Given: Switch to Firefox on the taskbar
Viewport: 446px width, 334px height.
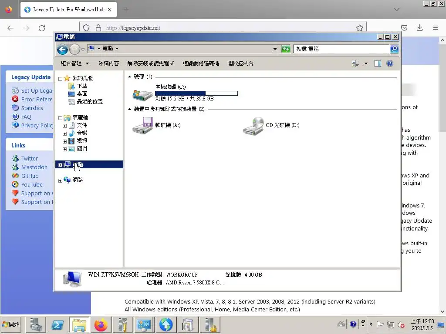Looking at the screenshot, I should pyautogui.click(x=101, y=324).
